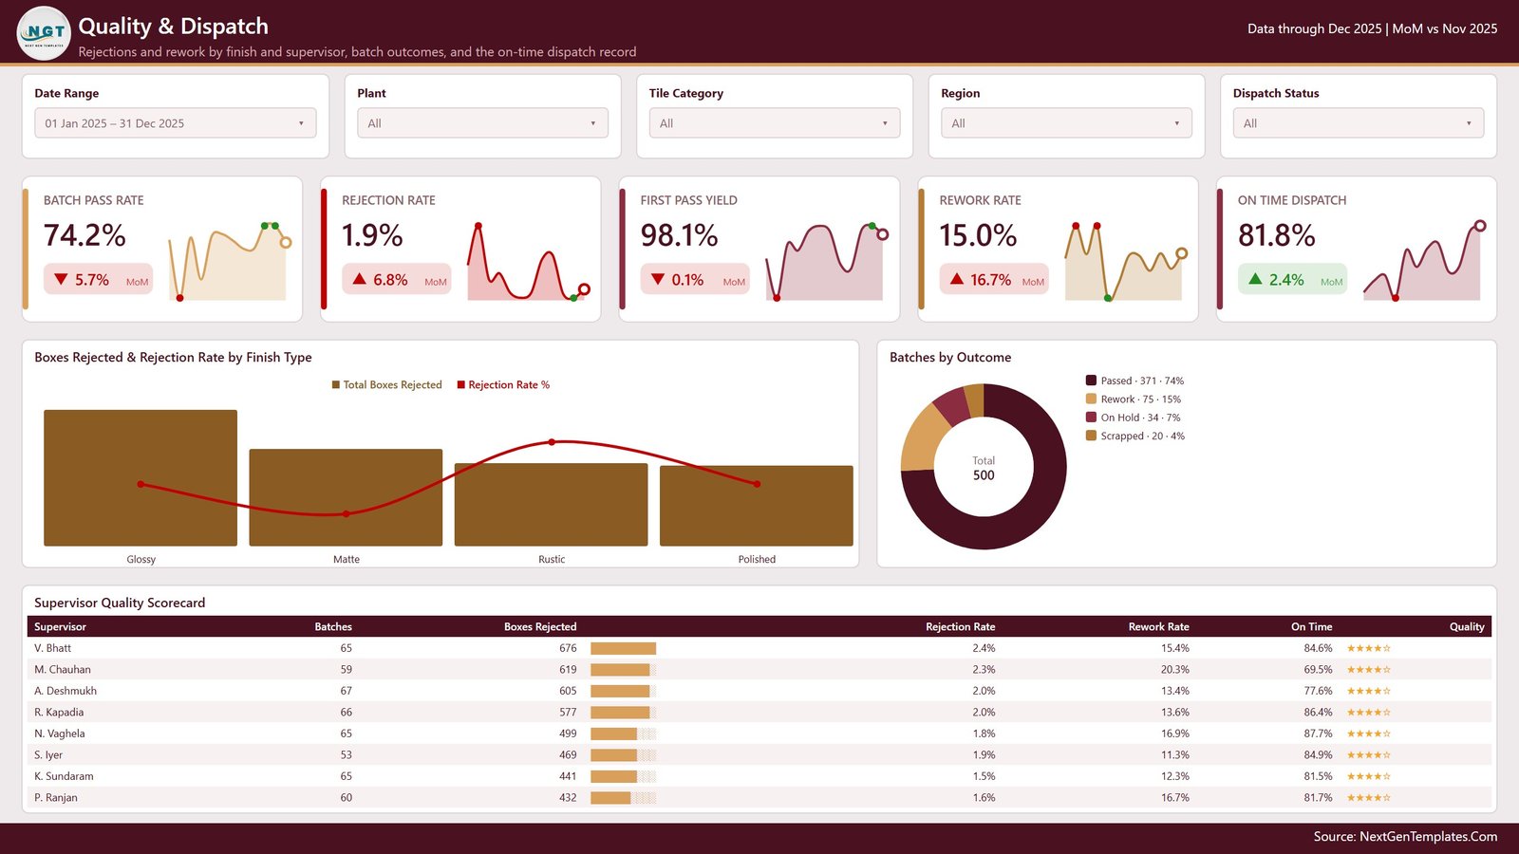Click the NGT logo icon
1519x854 pixels.
(x=44, y=33)
